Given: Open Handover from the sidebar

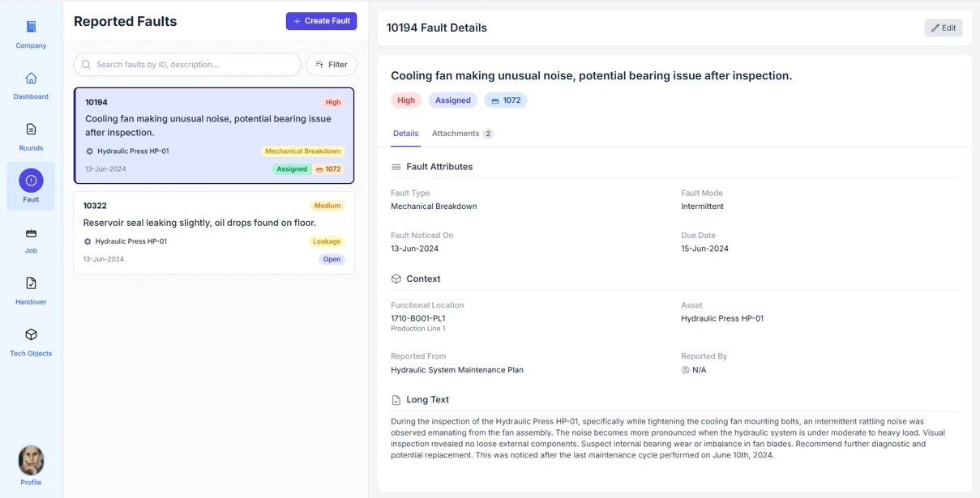Looking at the screenshot, I should 31,283.
